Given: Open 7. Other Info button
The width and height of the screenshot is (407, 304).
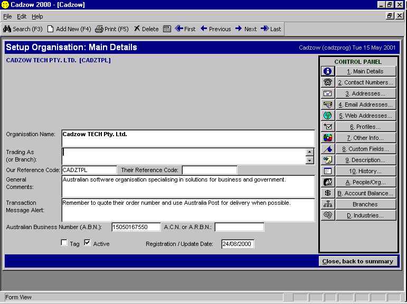Looking at the screenshot, I should tap(365, 138).
